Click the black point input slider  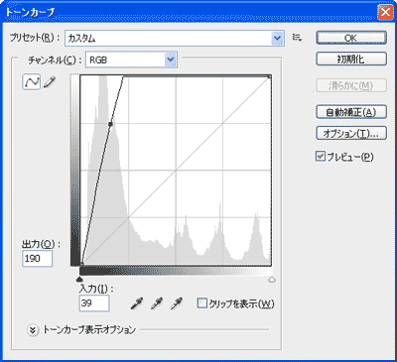[79, 280]
